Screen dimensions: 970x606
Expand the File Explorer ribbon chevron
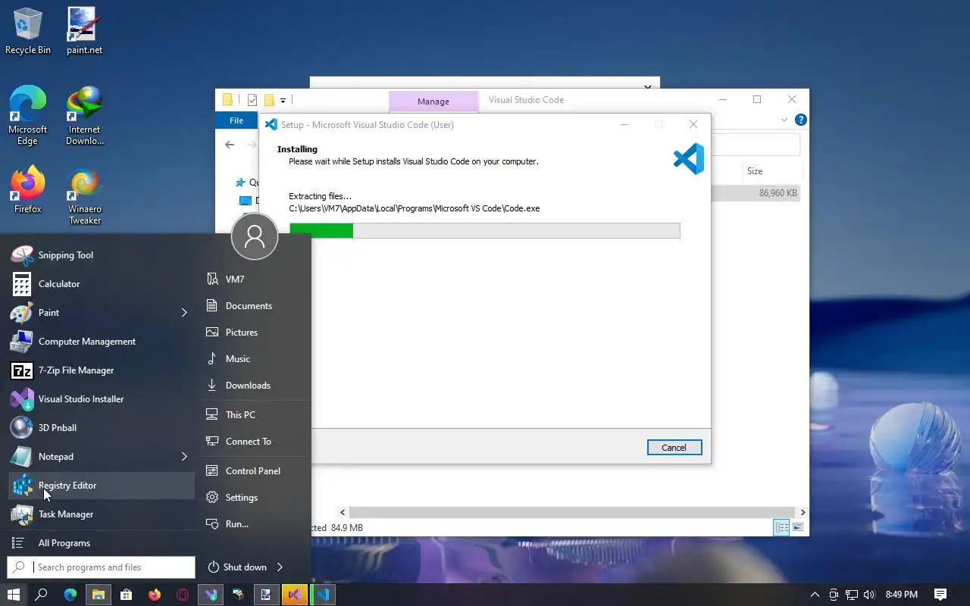(784, 120)
